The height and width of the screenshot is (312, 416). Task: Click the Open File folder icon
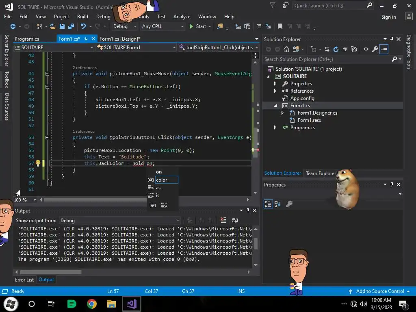pyautogui.click(x=53, y=26)
